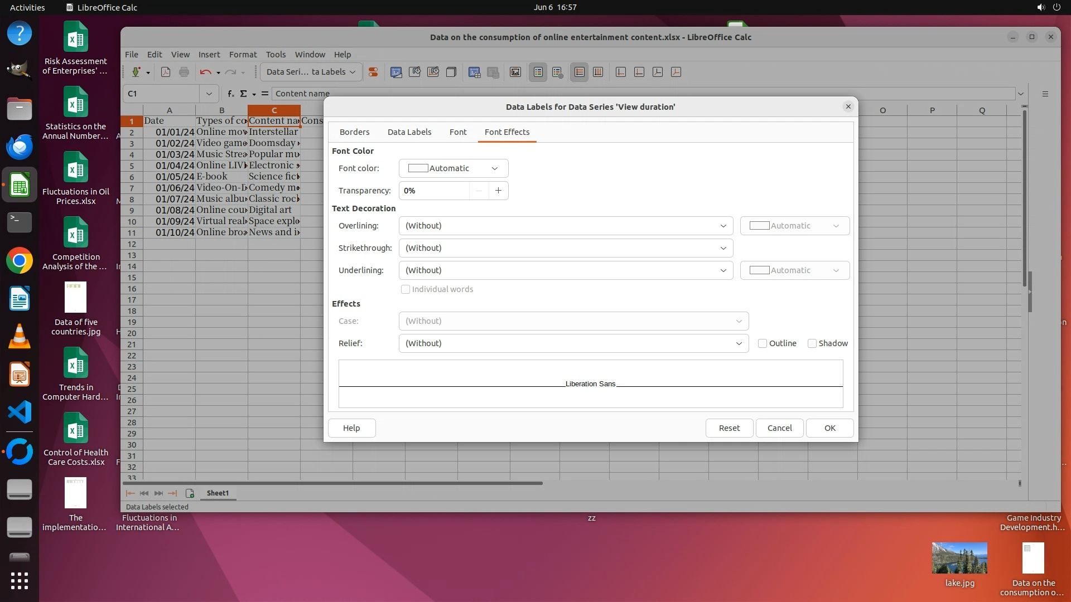This screenshot has height=602, width=1071.
Task: Enable the Shadow checkbox
Action: point(812,343)
